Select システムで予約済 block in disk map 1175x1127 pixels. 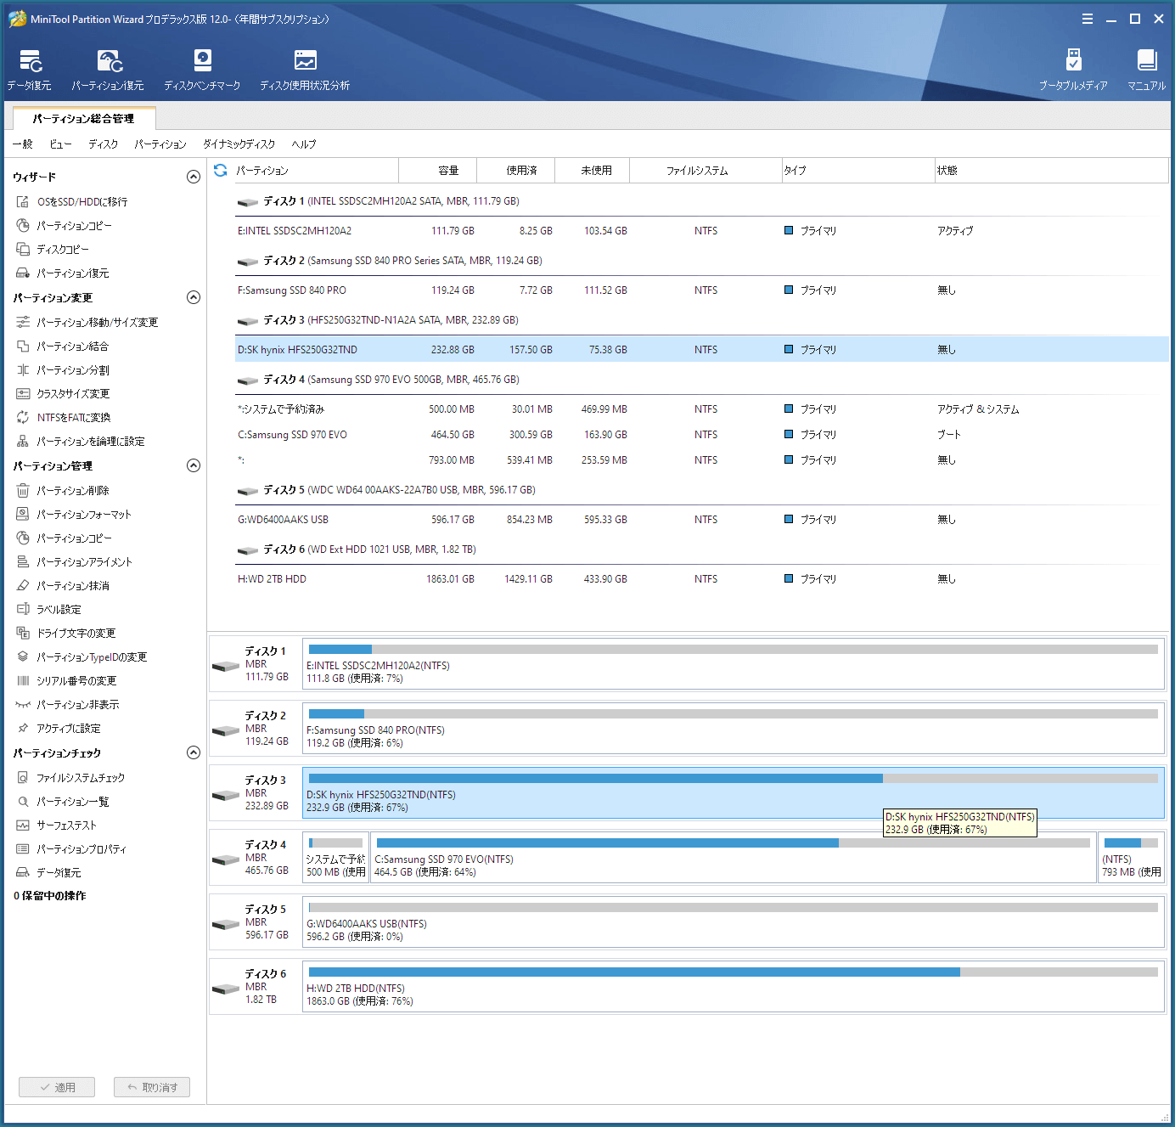(x=336, y=858)
